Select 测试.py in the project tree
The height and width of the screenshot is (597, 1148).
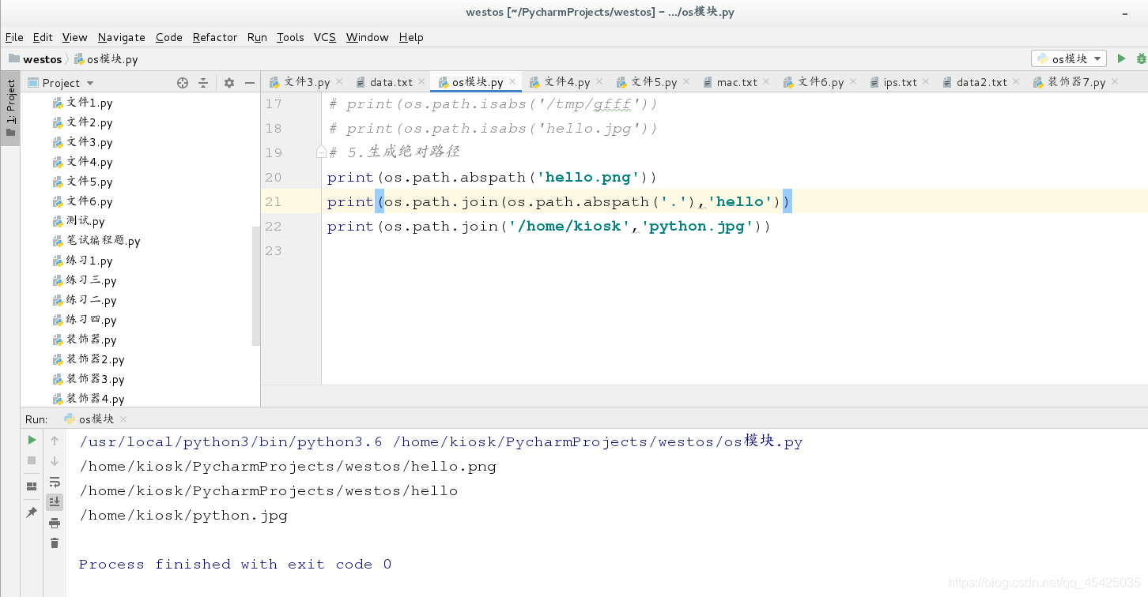click(85, 221)
